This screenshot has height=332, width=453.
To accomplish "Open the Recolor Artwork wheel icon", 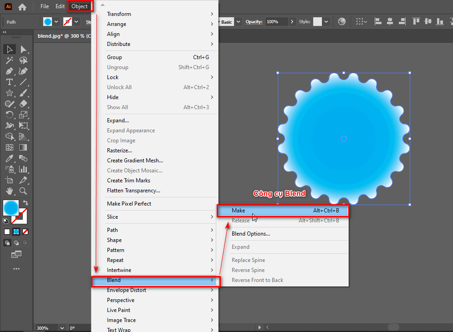I will [x=342, y=21].
